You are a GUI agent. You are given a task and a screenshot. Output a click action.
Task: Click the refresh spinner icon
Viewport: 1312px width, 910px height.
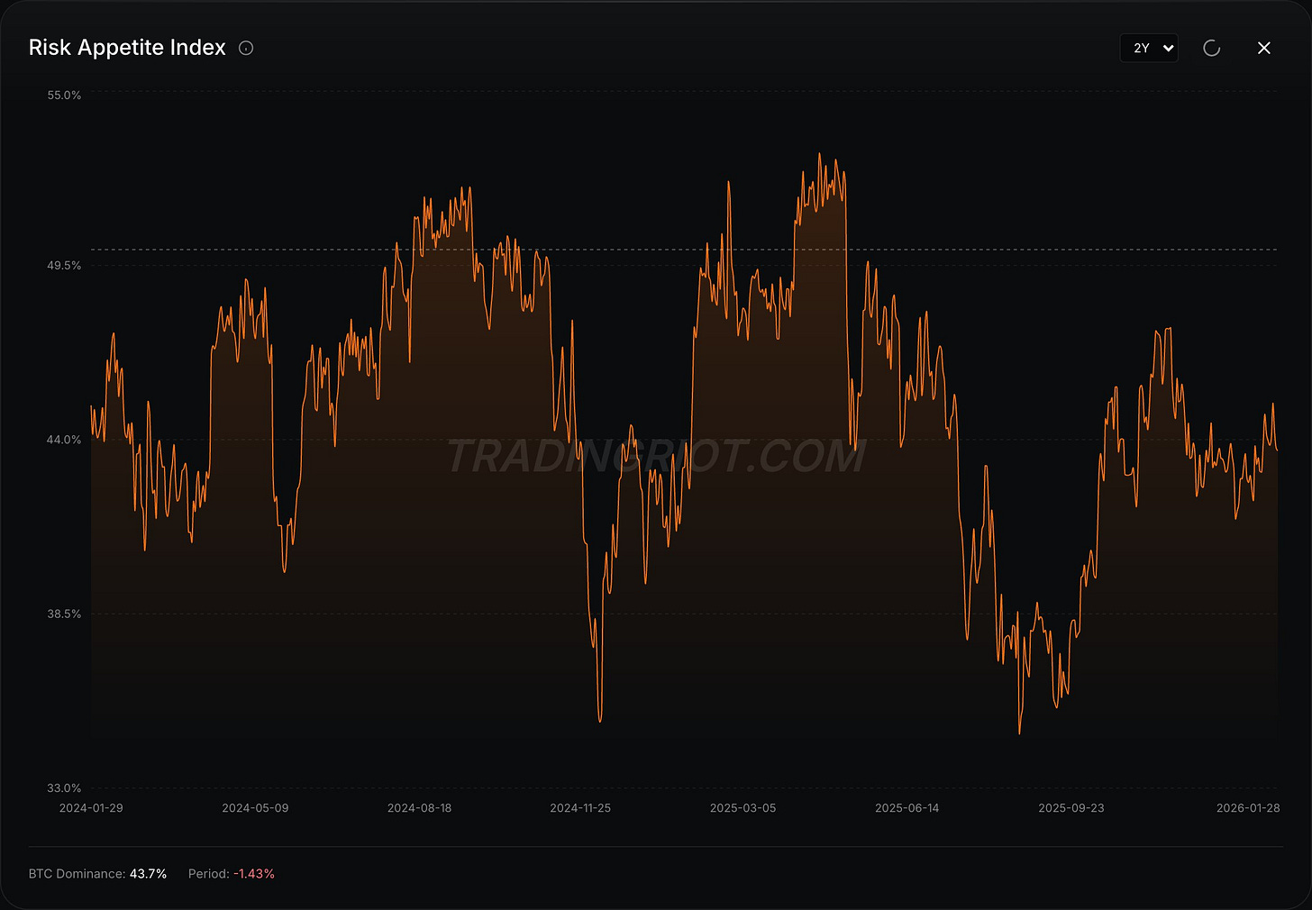pyautogui.click(x=1211, y=48)
